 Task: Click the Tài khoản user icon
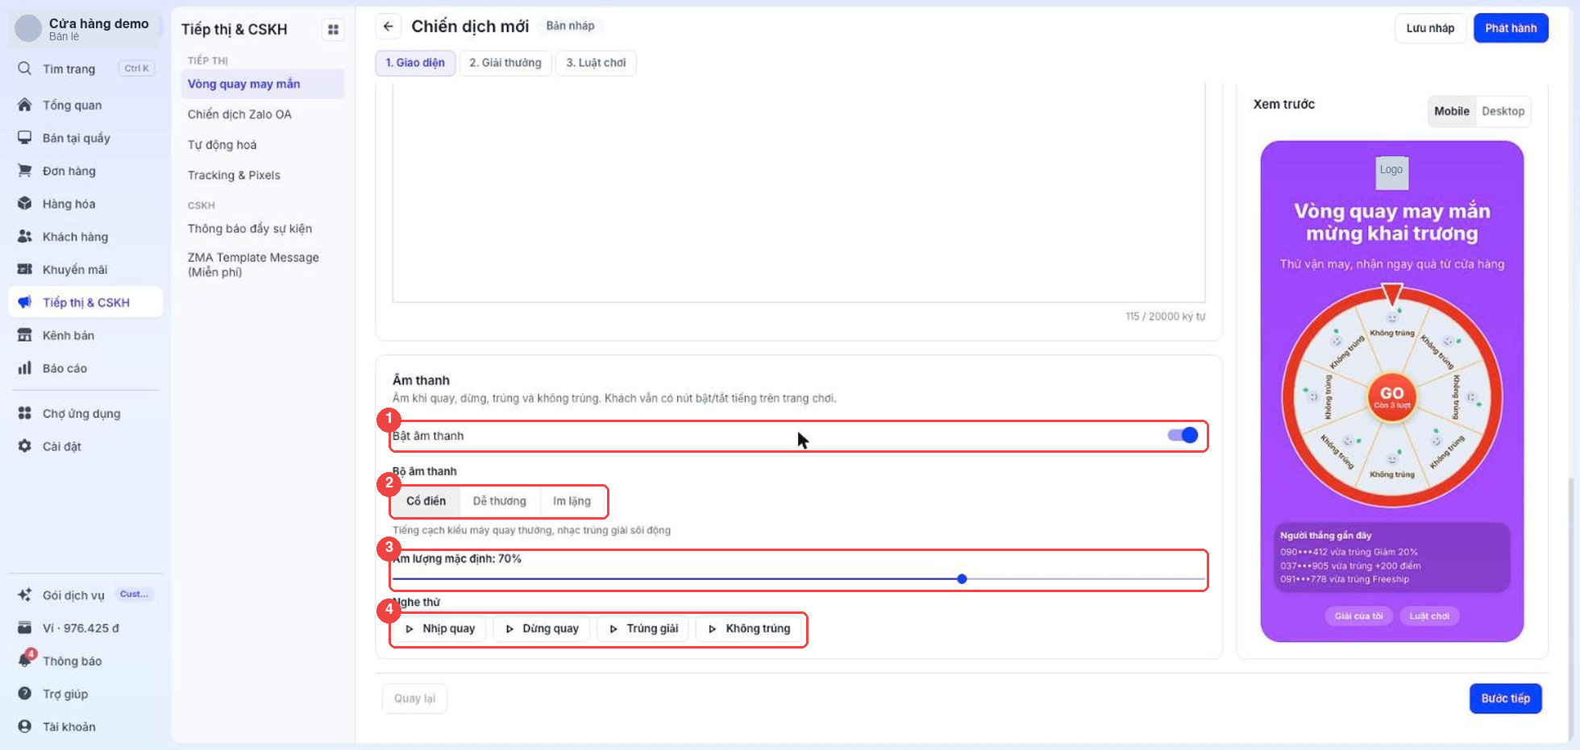(25, 727)
